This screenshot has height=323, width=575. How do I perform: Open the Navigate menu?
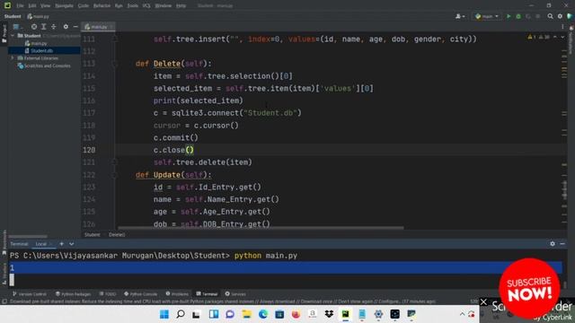[x=64, y=5]
